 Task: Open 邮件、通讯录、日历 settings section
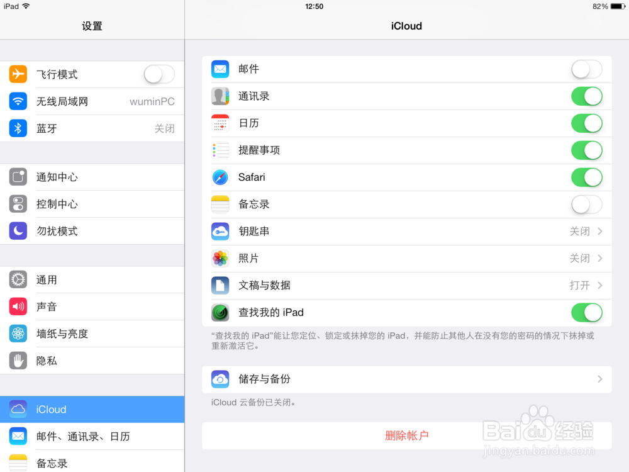92,436
